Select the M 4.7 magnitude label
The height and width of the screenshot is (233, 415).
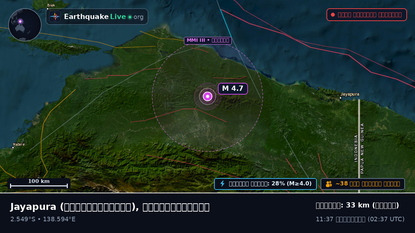coord(233,88)
